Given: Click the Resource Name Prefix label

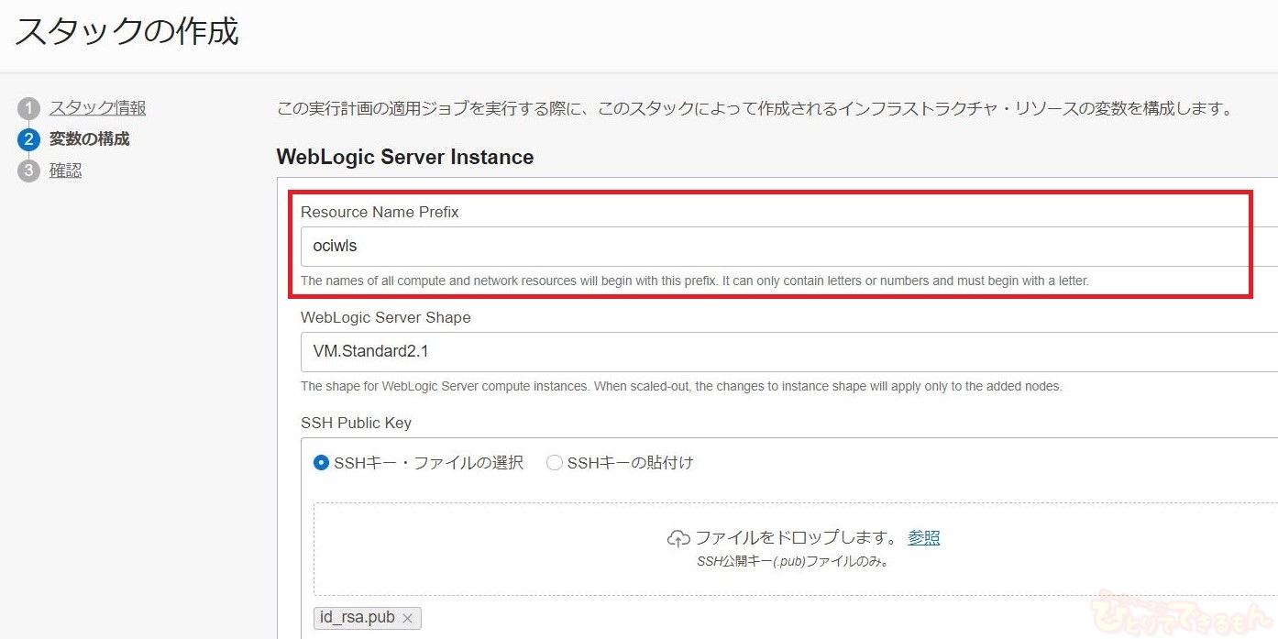Looking at the screenshot, I should tap(380, 212).
